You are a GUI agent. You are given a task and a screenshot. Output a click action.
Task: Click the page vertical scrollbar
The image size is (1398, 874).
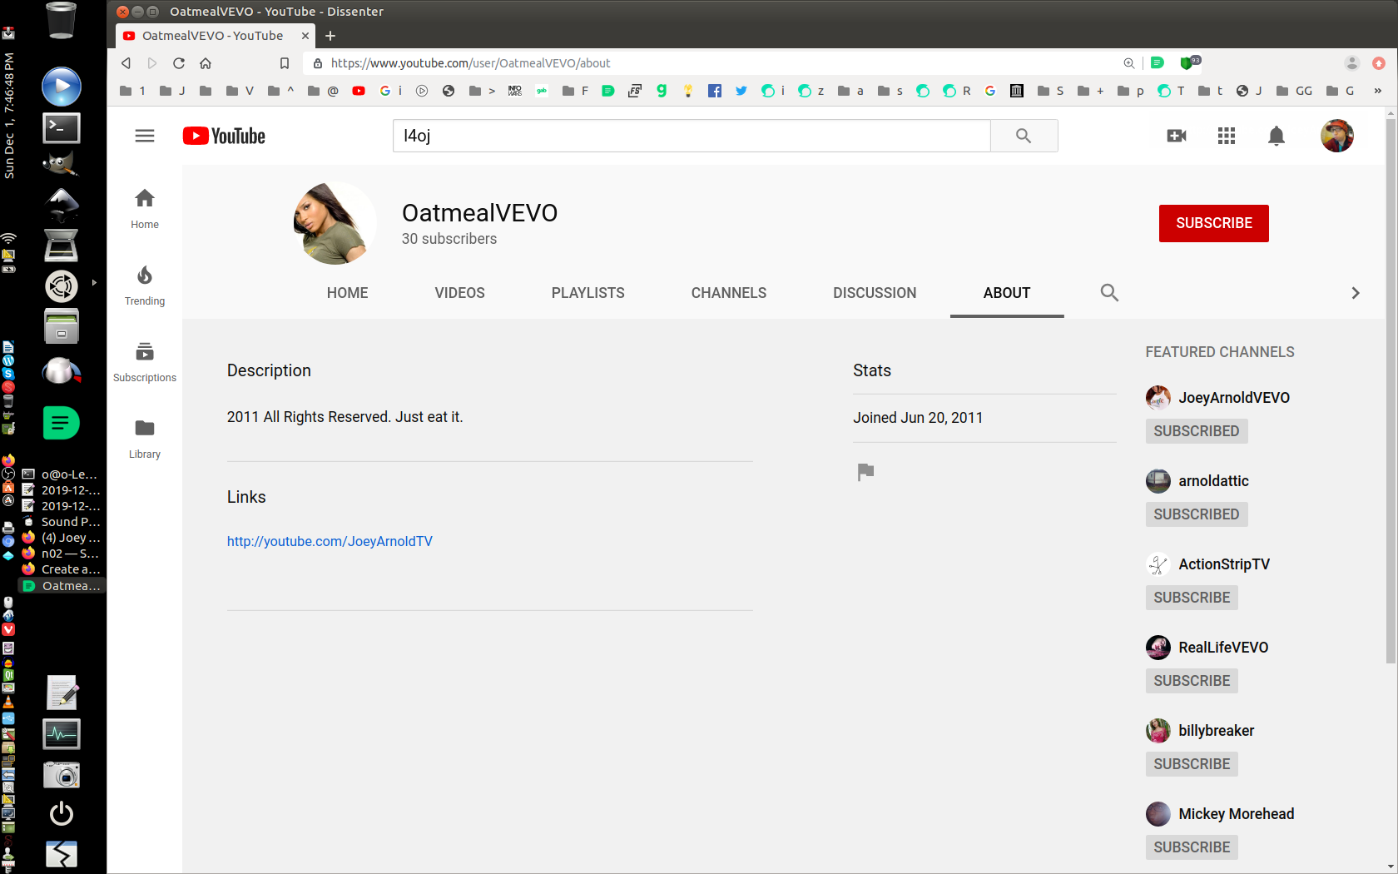click(1391, 391)
